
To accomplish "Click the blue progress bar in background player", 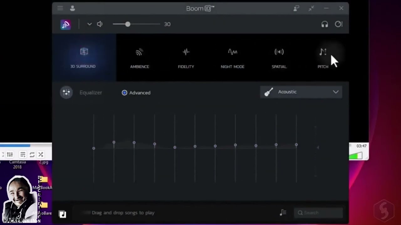I will 15,145.
